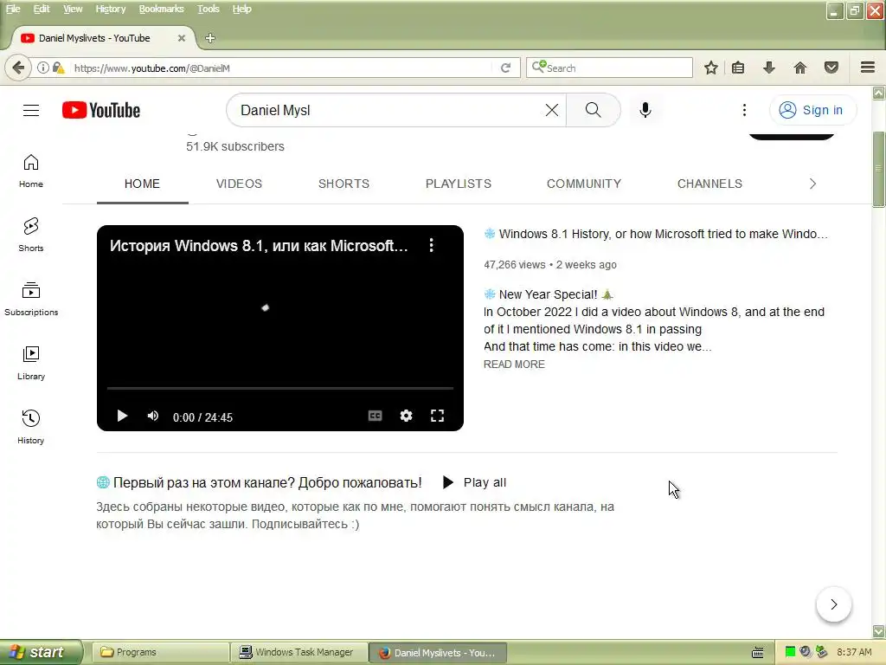Open video overlay three-dot menu
Screen dimensions: 886x665
click(x=432, y=245)
